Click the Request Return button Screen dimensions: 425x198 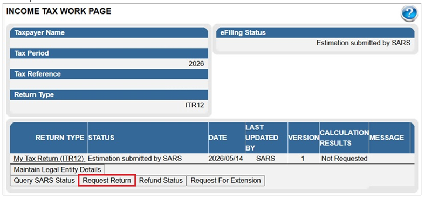point(107,180)
